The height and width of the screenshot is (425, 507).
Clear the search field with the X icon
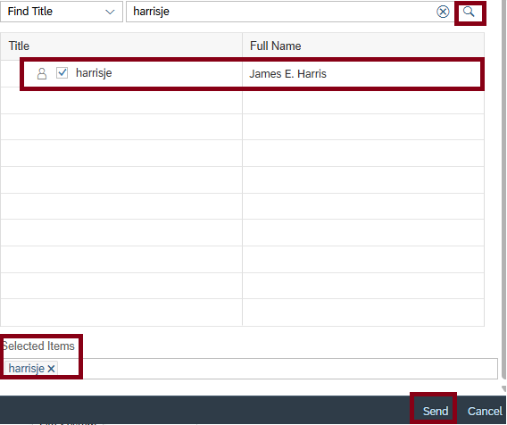tap(443, 12)
